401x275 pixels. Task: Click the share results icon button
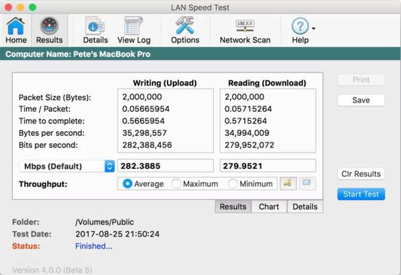(288, 183)
